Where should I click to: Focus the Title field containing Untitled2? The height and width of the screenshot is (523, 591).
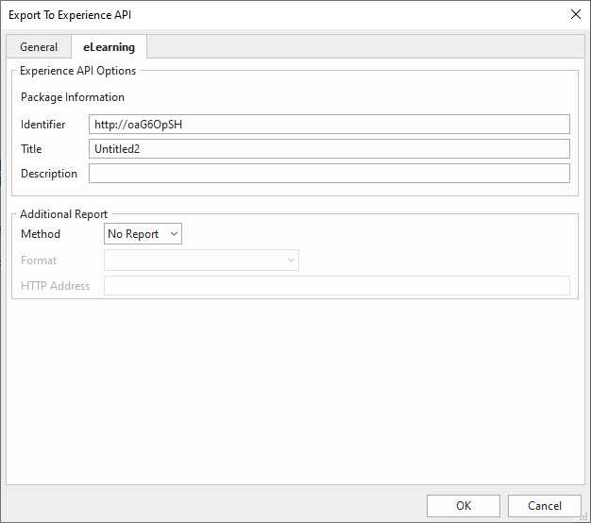coord(329,149)
